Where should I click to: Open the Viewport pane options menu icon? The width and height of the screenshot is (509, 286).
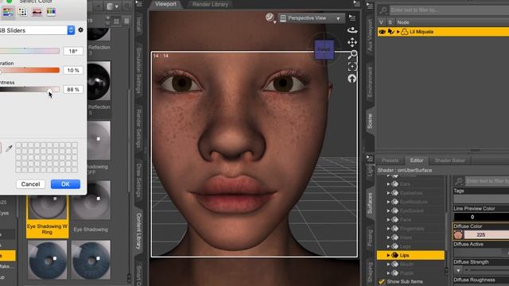(x=357, y=4)
